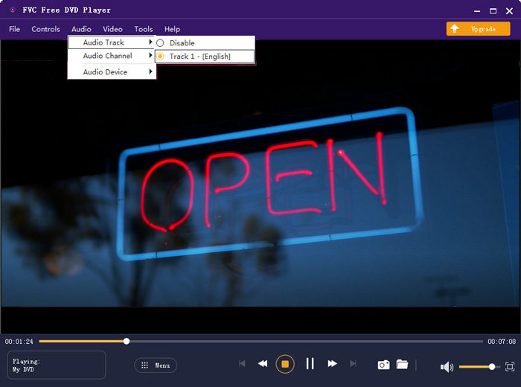This screenshot has height=387, width=521.
Task: Take a snapshot with the camera icon
Action: point(384,365)
